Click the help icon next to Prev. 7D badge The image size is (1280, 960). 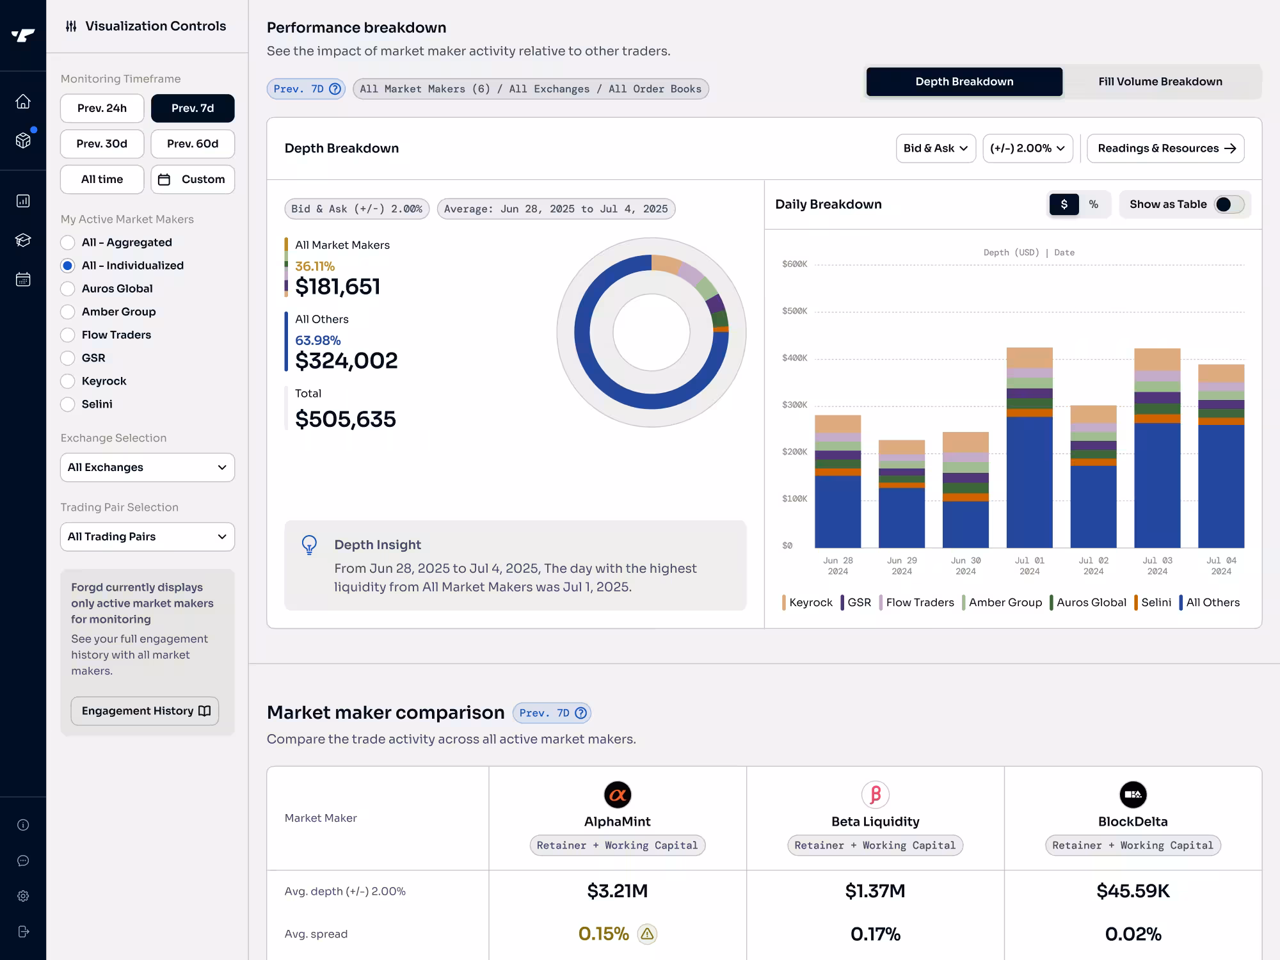[x=334, y=88]
